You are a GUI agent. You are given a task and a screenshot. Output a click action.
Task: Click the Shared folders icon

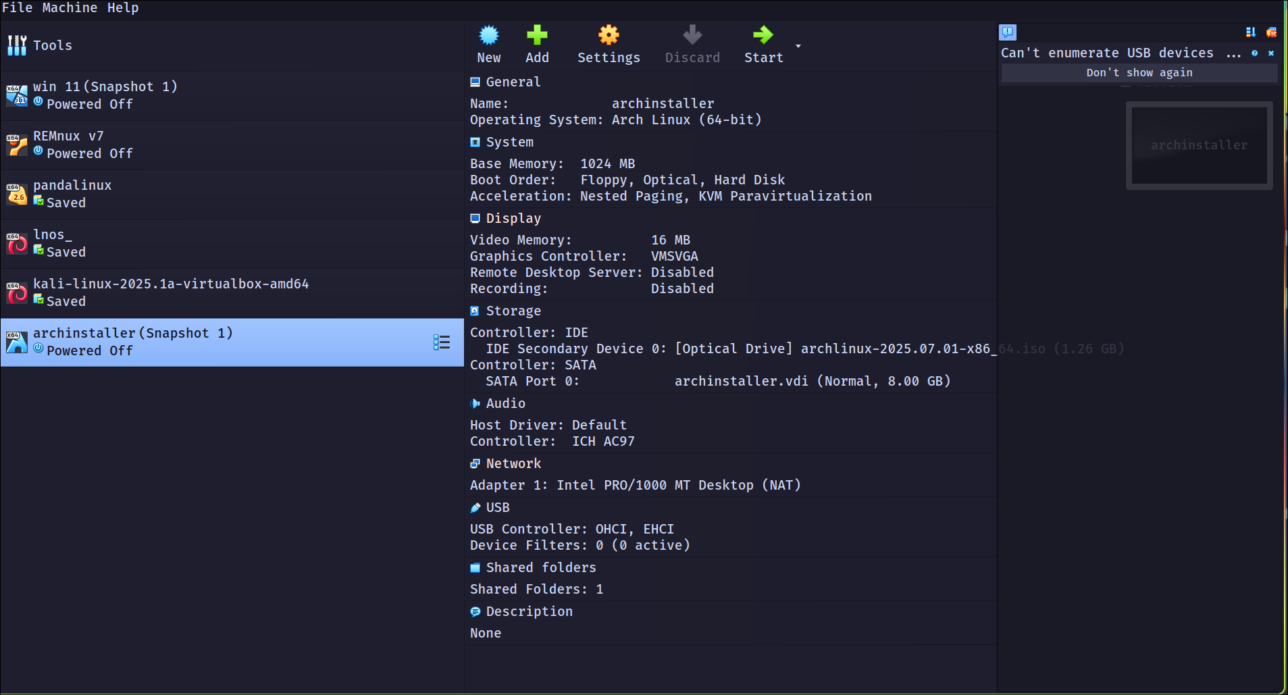pyautogui.click(x=475, y=567)
